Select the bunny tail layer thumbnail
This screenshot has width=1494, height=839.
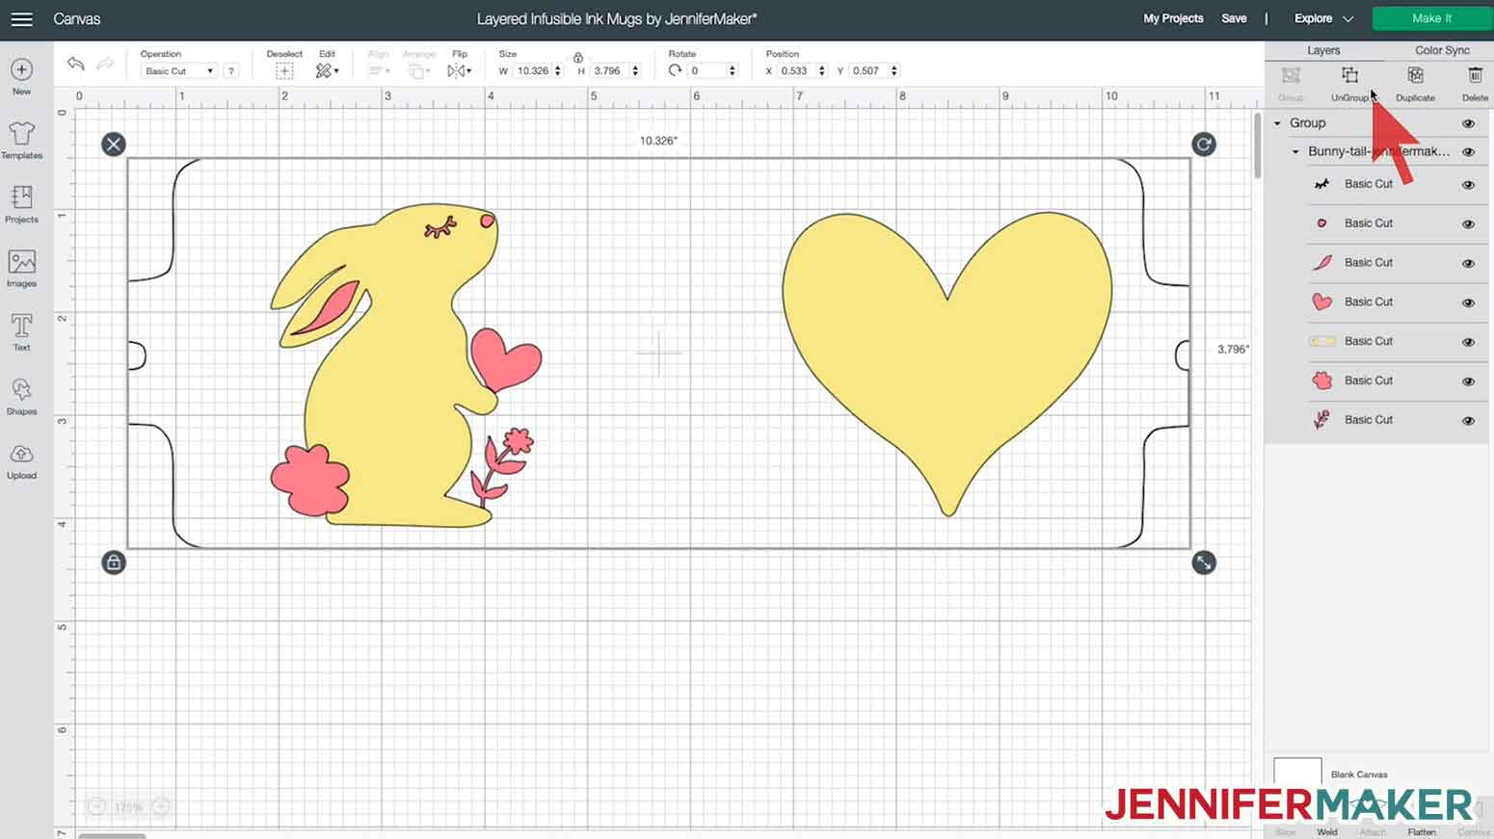(x=1322, y=381)
